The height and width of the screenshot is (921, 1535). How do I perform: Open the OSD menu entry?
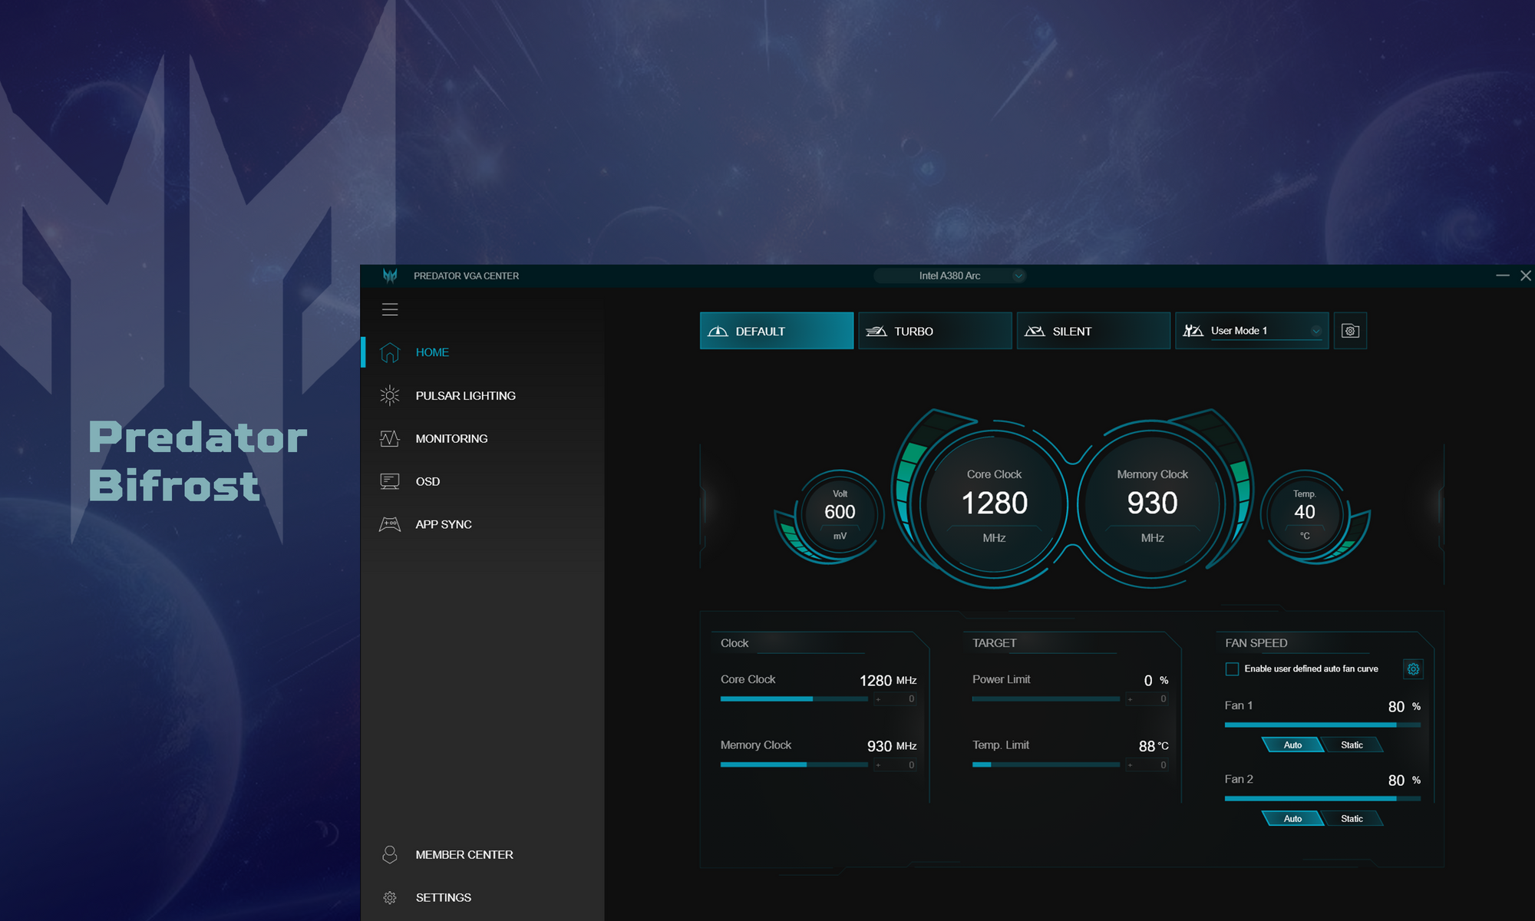427,481
